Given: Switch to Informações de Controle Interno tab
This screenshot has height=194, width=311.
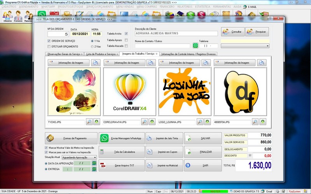Looking at the screenshot, I should [189, 54].
